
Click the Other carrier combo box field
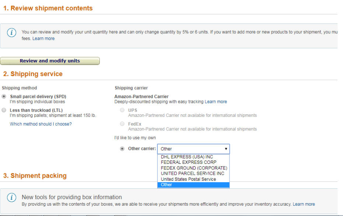click(193, 149)
